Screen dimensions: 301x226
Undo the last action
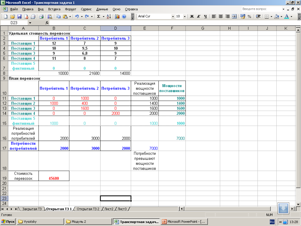[77, 16]
